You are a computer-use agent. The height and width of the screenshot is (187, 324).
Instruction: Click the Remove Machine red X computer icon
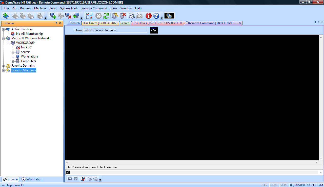pyautogui.click(x=68, y=16)
